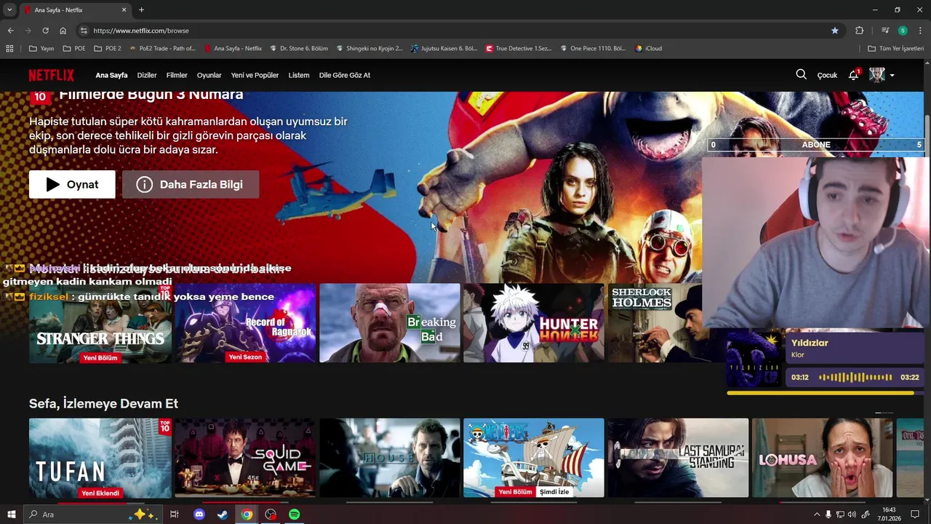931x524 pixels.
Task: Play the featured title with Oynat
Action: (72, 184)
